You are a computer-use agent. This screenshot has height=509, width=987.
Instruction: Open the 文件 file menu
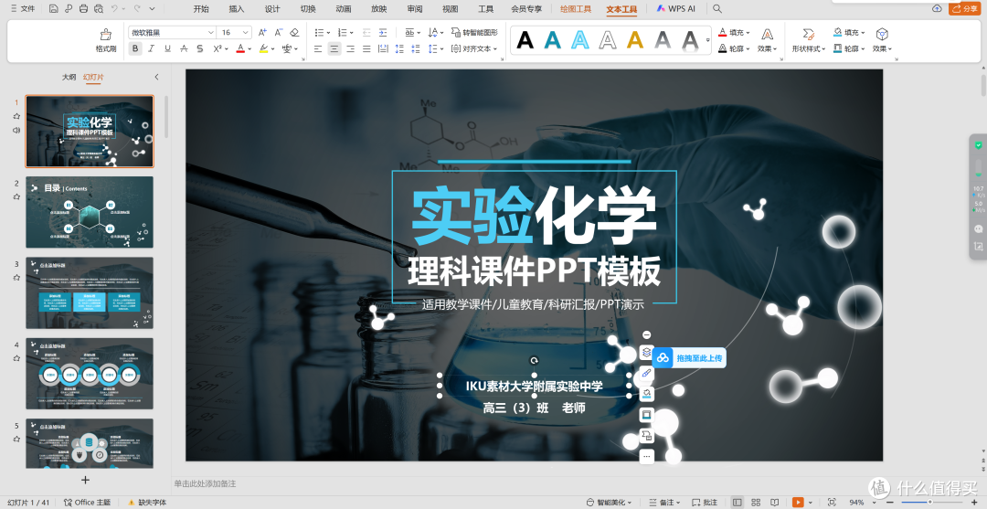(x=22, y=9)
